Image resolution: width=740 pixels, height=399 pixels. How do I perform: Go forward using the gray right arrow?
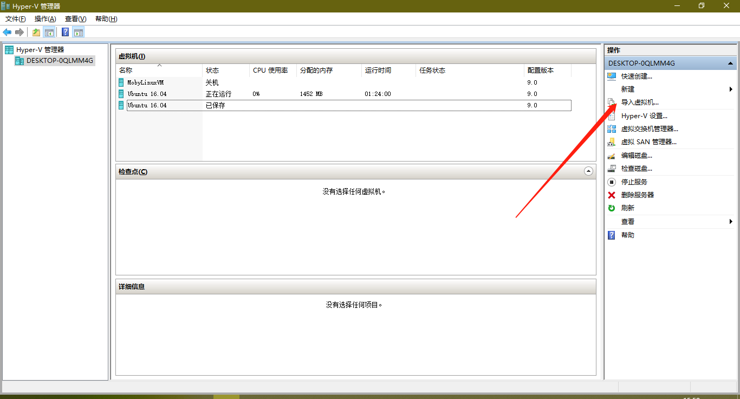tap(20, 32)
